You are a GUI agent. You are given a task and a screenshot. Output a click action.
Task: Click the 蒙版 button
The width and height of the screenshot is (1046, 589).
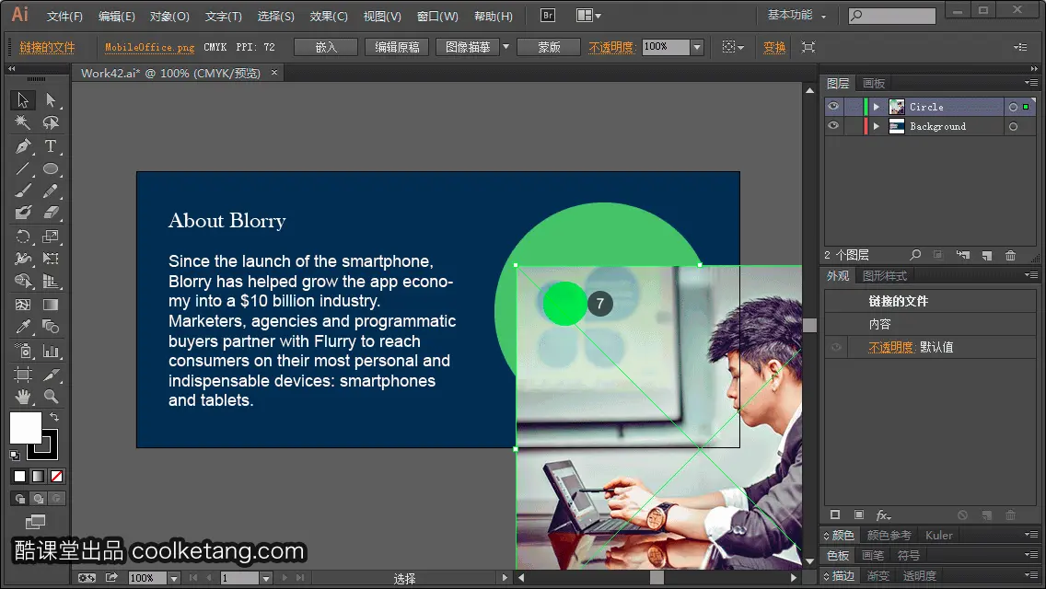click(x=549, y=47)
